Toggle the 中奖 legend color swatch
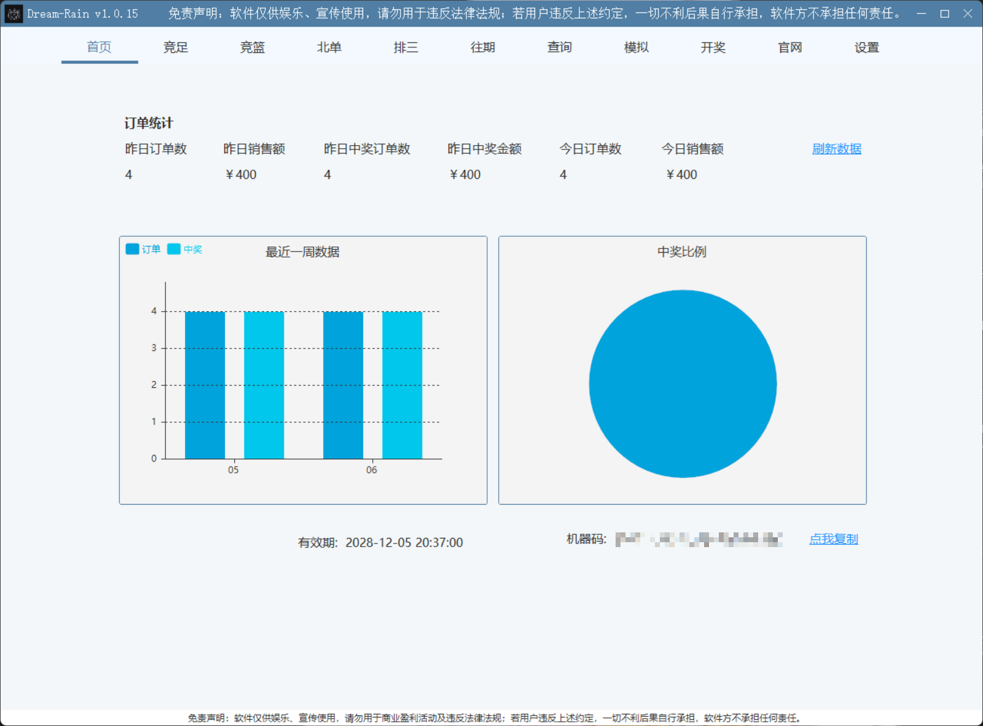This screenshot has height=726, width=983. coord(174,249)
